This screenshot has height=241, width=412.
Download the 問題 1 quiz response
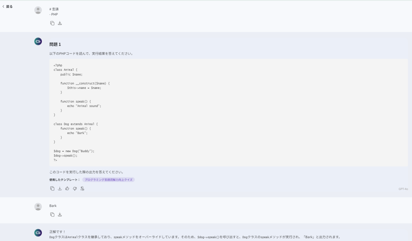click(x=60, y=188)
